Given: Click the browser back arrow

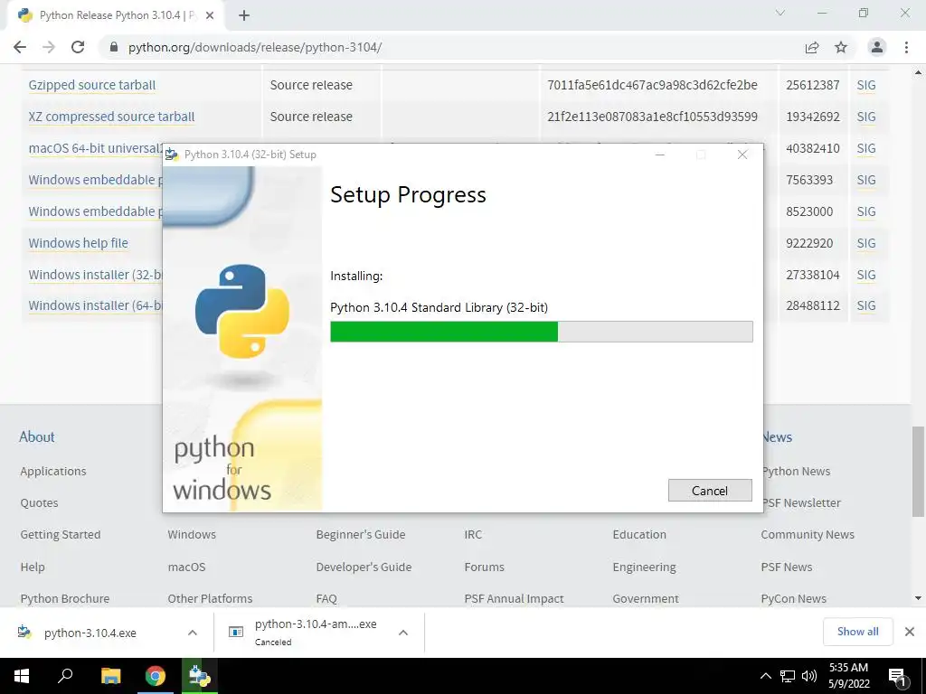Looking at the screenshot, I should (x=20, y=47).
